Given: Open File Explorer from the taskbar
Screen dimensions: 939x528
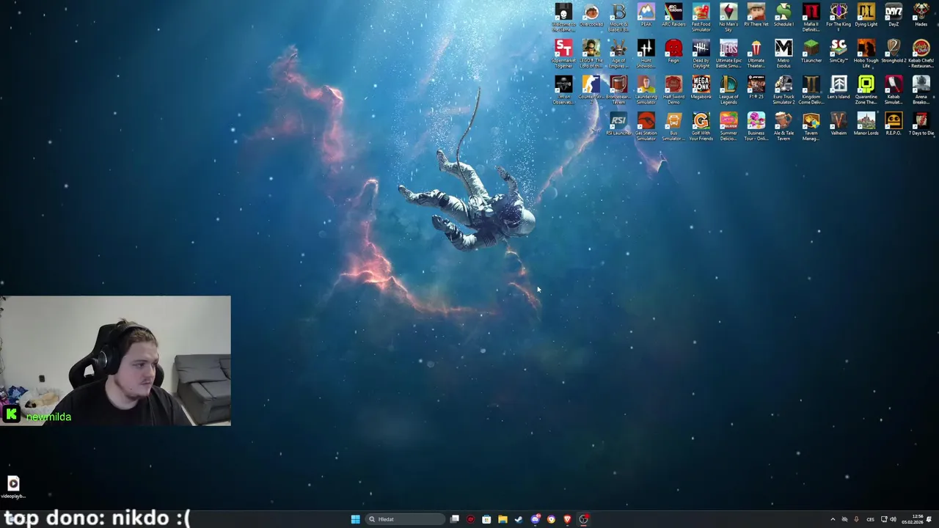Looking at the screenshot, I should (x=503, y=519).
